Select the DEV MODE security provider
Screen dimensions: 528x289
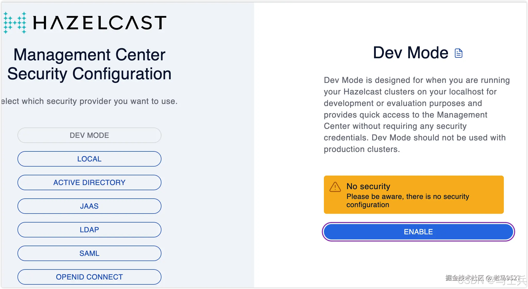click(89, 135)
